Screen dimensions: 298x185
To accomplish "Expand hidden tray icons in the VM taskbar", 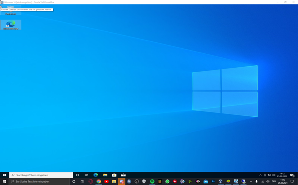I will [260, 175].
